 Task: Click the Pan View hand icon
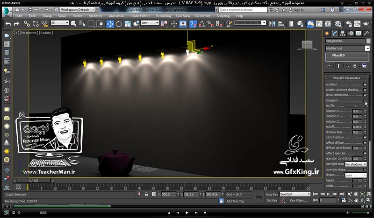[x=356, y=200]
